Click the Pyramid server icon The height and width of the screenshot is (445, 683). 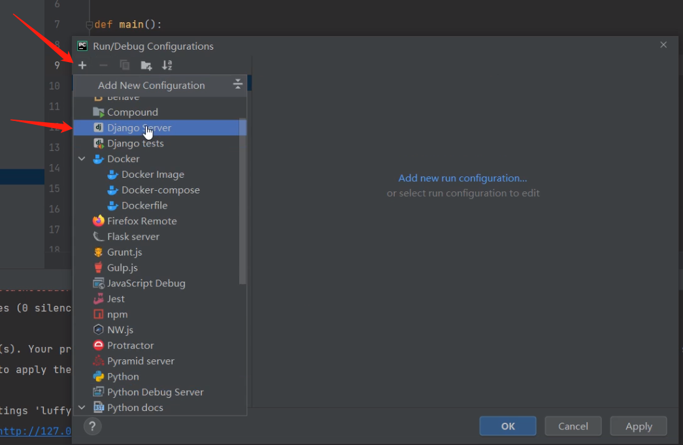coord(99,361)
